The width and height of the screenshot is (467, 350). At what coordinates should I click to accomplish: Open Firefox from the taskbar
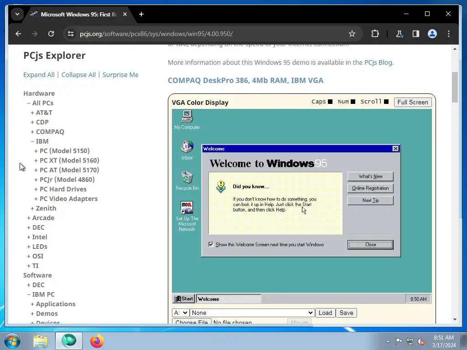click(97, 341)
